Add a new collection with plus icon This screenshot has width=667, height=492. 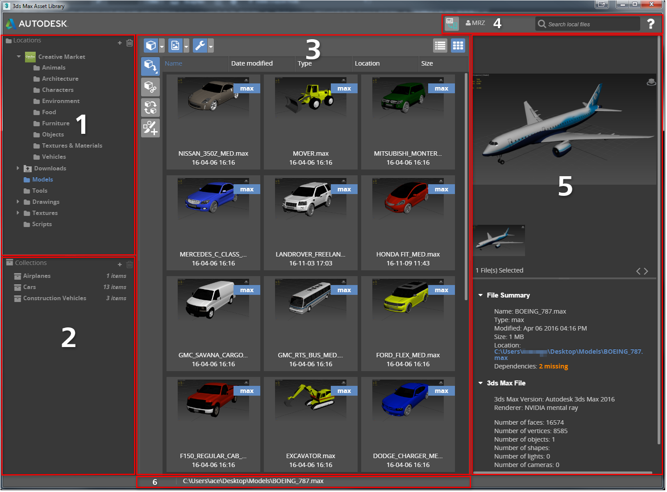(x=120, y=265)
